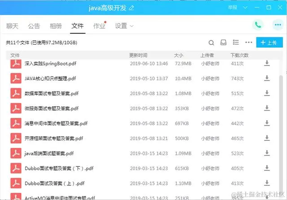Image resolution: width=287 pixels, height=200 pixels.
Task: Click PDF icon of JAVA核心知识点整理.pdf
Action: click(x=16, y=78)
